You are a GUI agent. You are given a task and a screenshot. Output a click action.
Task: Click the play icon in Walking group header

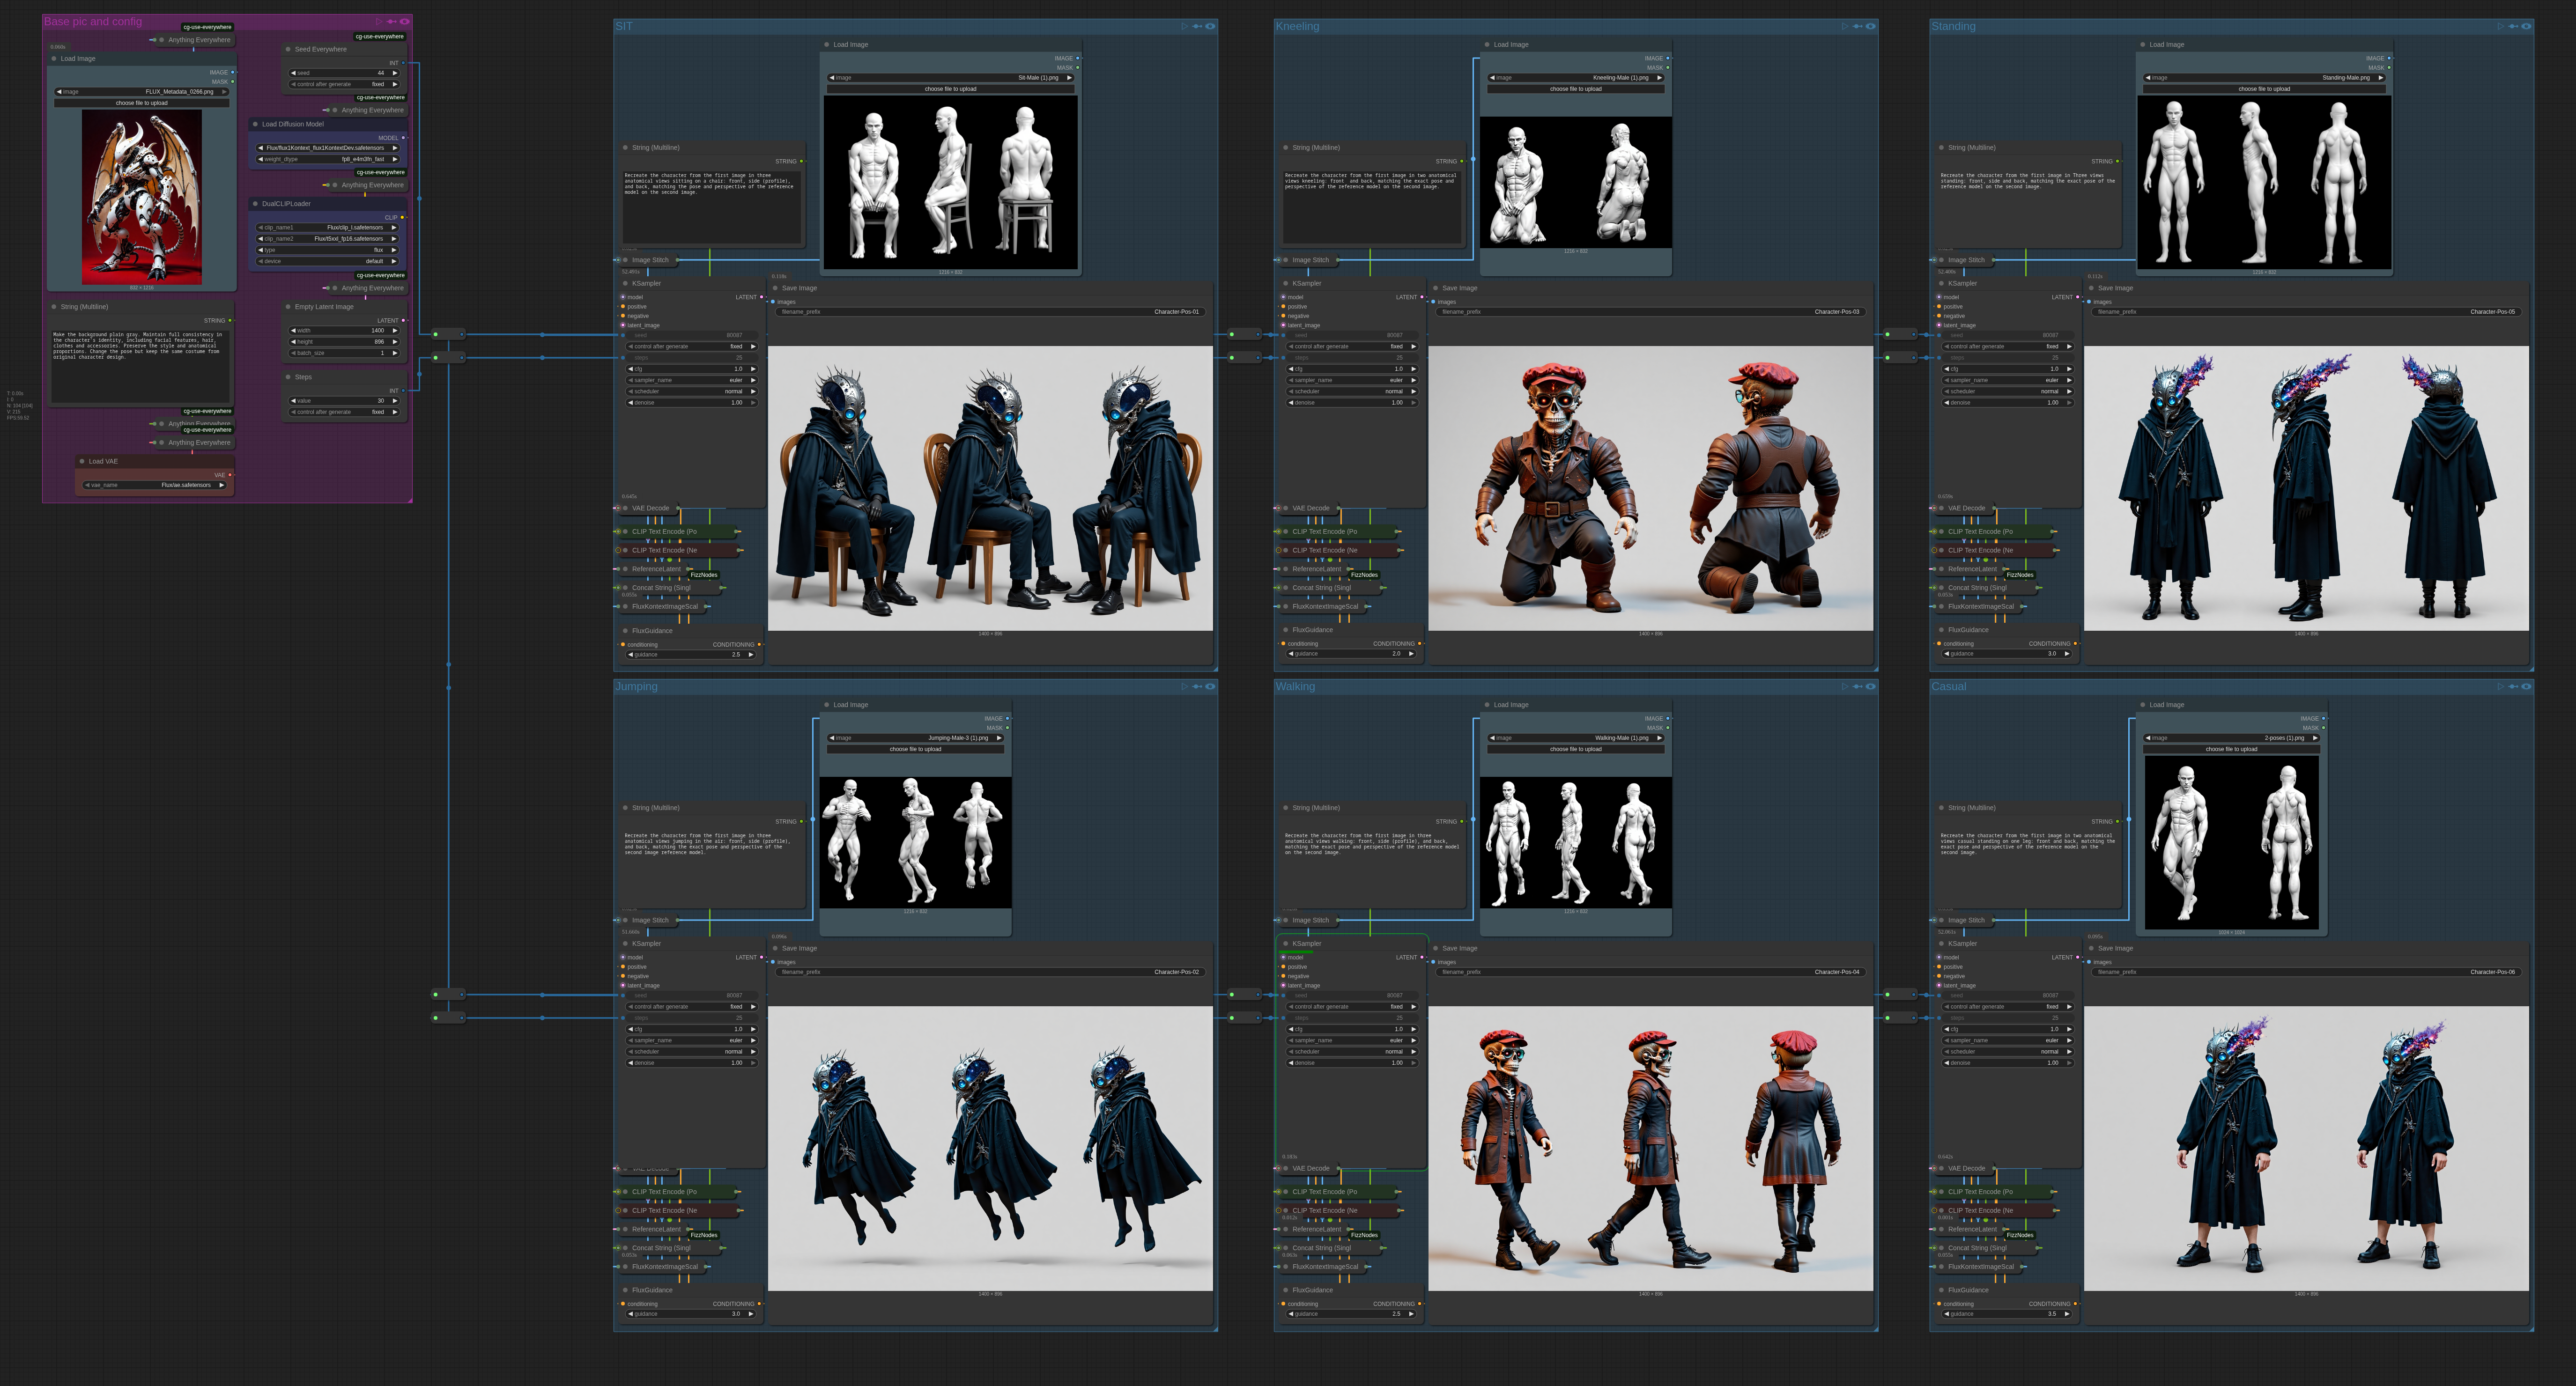(x=1845, y=686)
